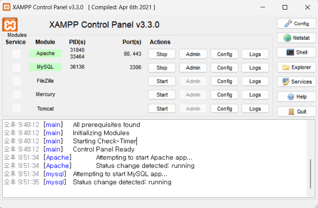Click the MySQL module label
318x208 pixels.
[45, 67]
